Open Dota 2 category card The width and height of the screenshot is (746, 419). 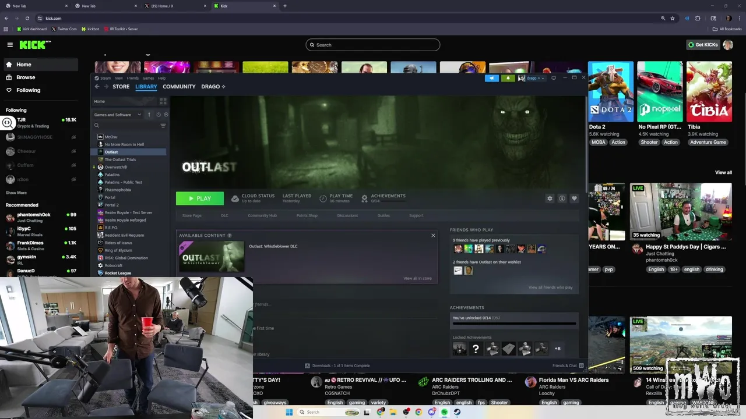click(x=610, y=92)
